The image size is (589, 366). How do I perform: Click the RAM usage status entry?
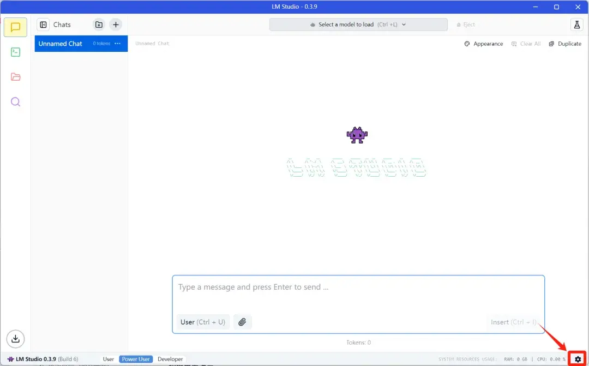pos(516,359)
